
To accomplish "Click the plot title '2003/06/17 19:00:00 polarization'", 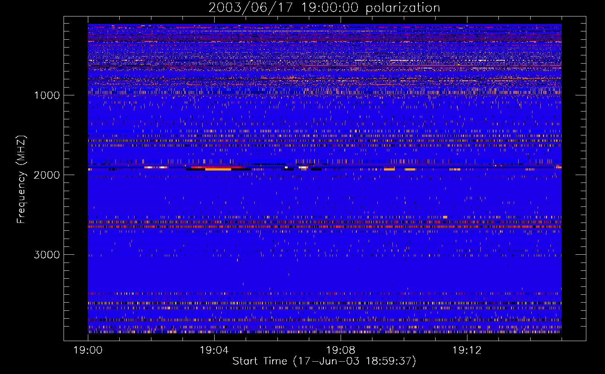I will pos(324,8).
